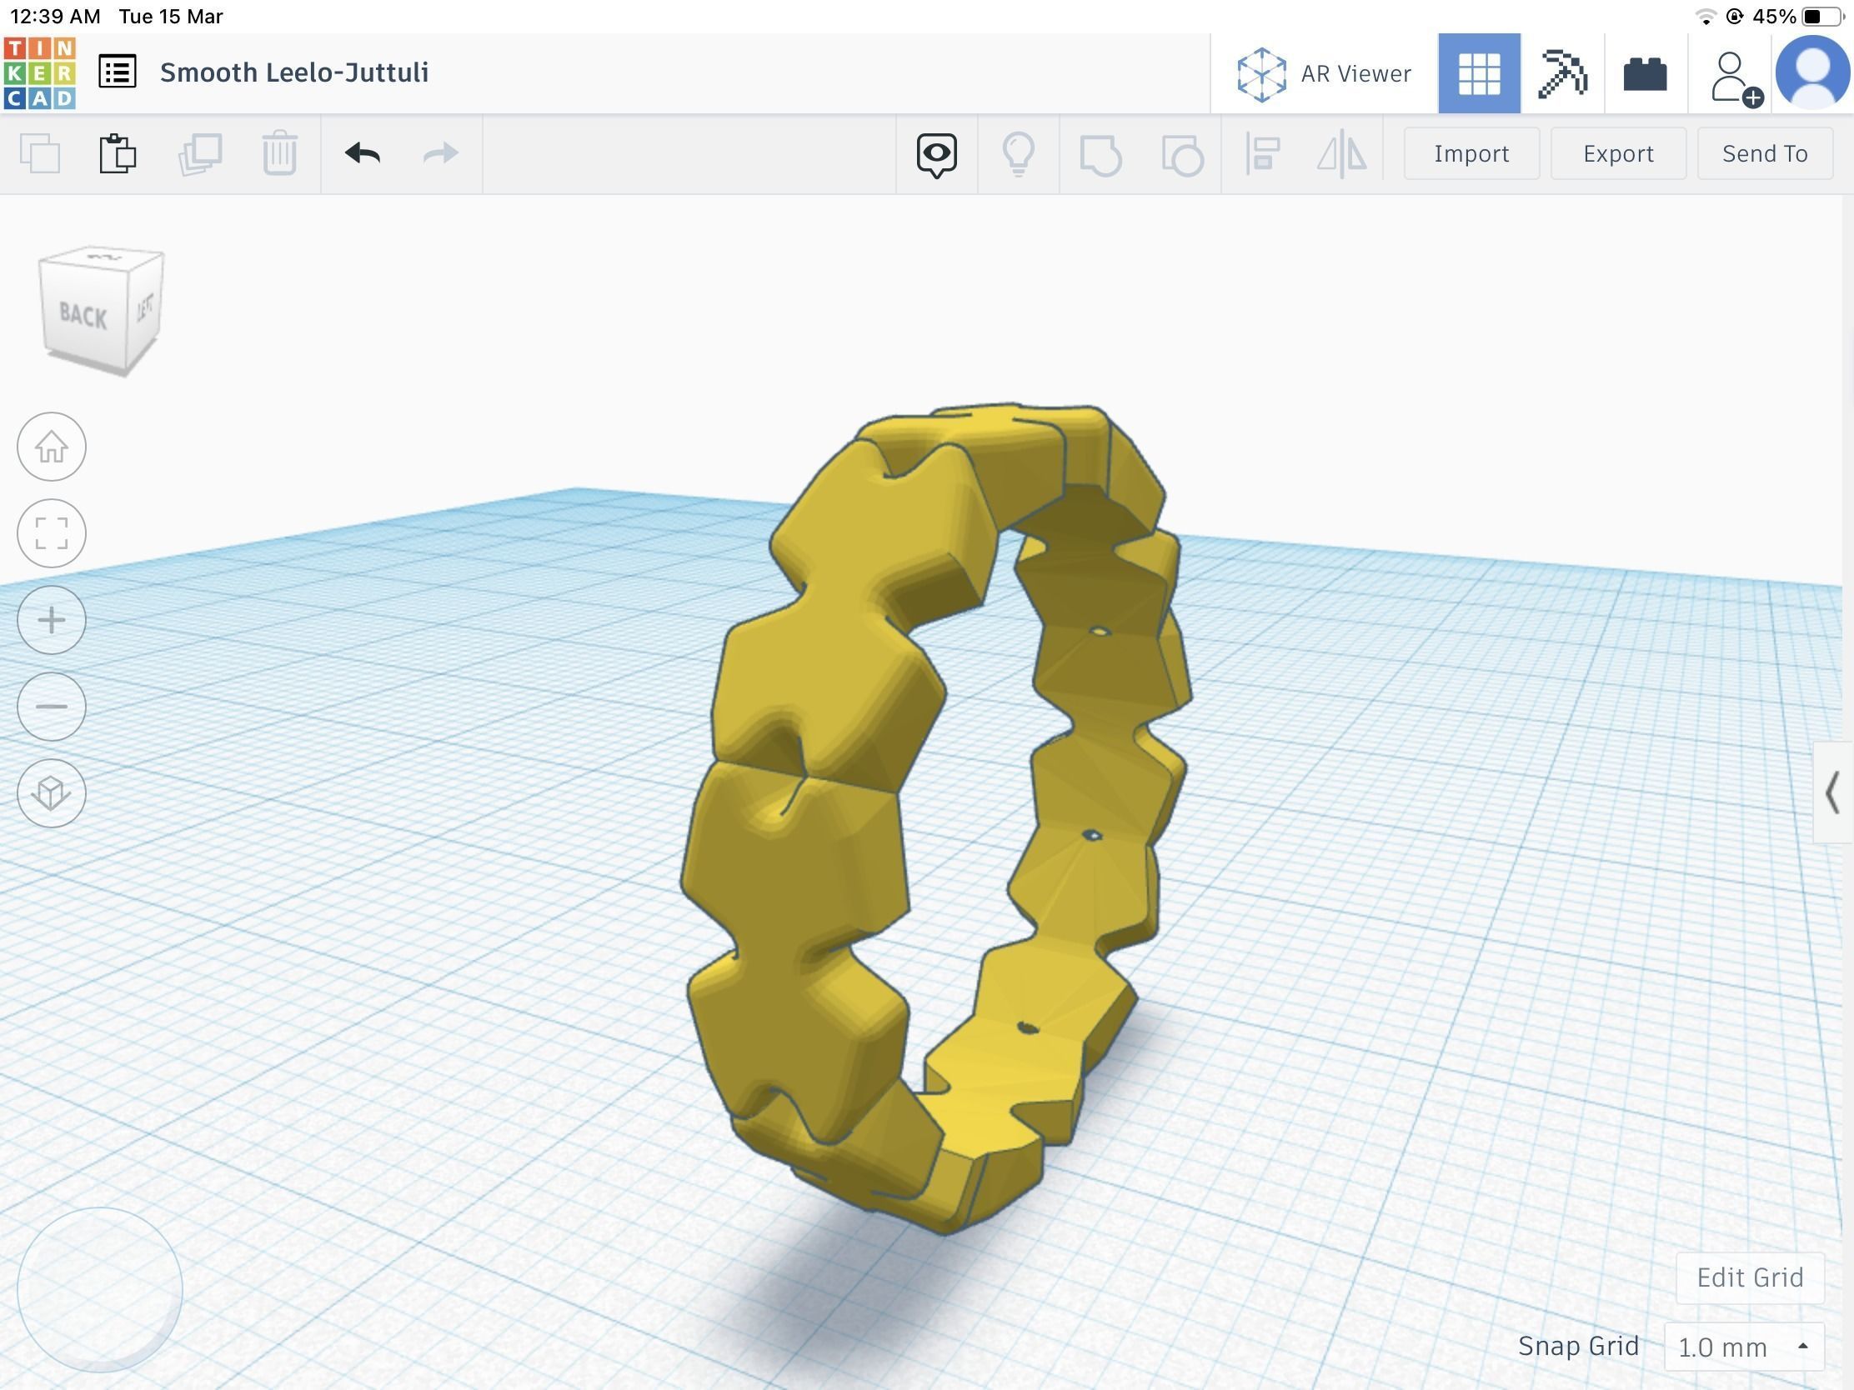This screenshot has height=1390, width=1854.
Task: Launch the AR Viewer
Action: point(1325,73)
